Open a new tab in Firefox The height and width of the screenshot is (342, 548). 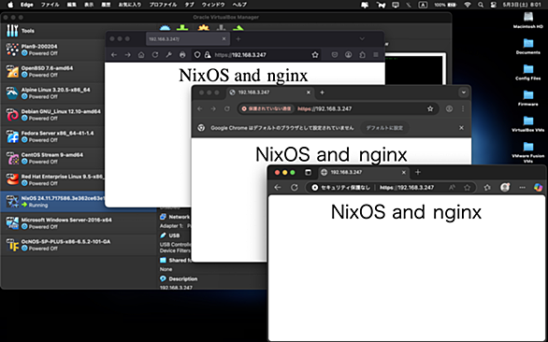pos(238,38)
